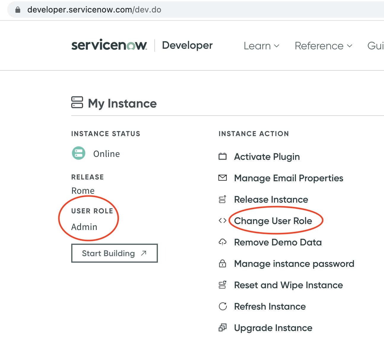This screenshot has height=353, width=384.
Task: Choose Remove Demo Data
Action: click(278, 242)
